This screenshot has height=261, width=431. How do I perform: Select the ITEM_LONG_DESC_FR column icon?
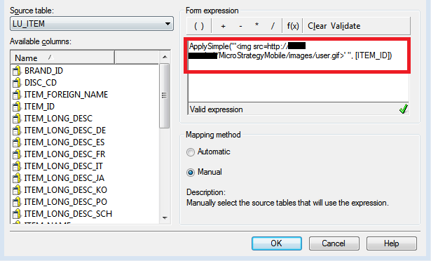click(17, 154)
